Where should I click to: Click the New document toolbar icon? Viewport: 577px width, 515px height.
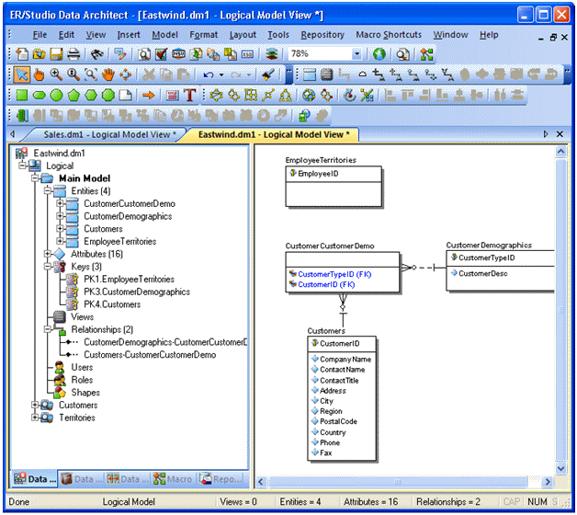(x=22, y=54)
